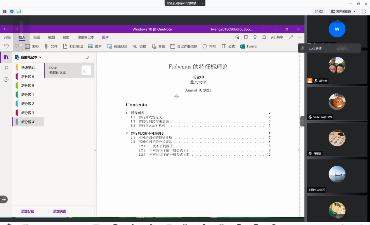Open the 公式 equation tool
Image resolution: width=370 pixels, height=225 pixels.
pos(224,46)
